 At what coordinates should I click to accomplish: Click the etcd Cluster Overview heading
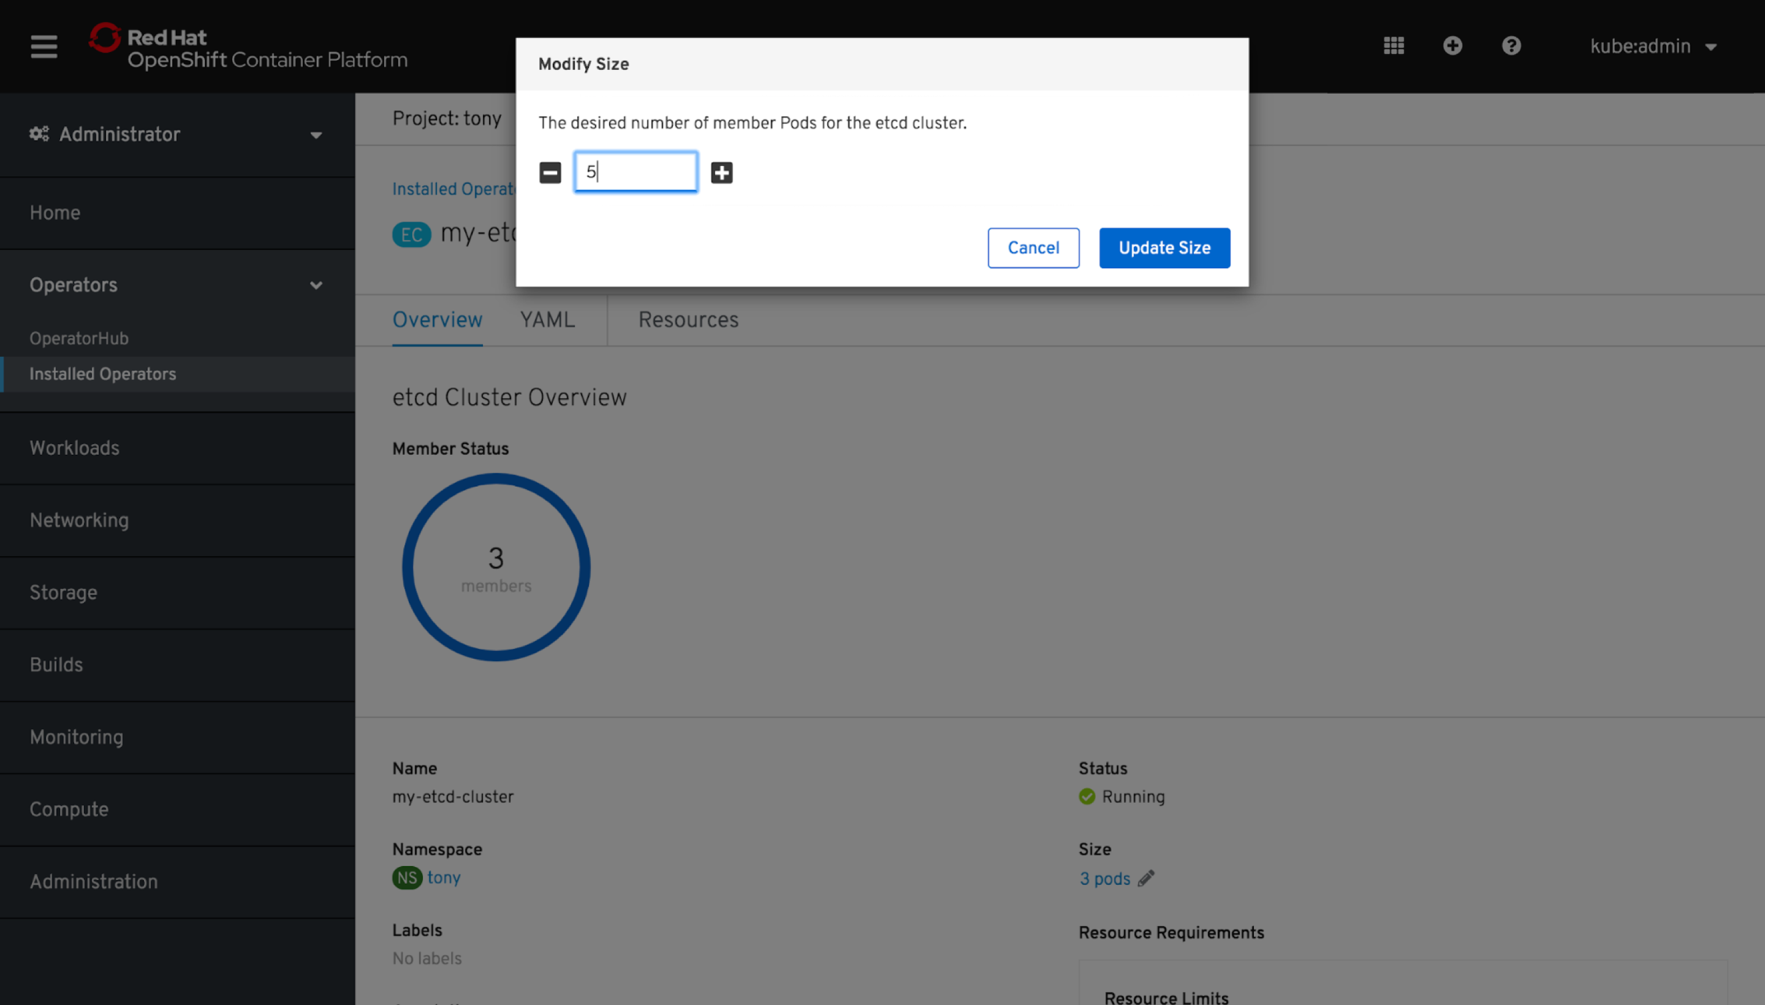(509, 398)
